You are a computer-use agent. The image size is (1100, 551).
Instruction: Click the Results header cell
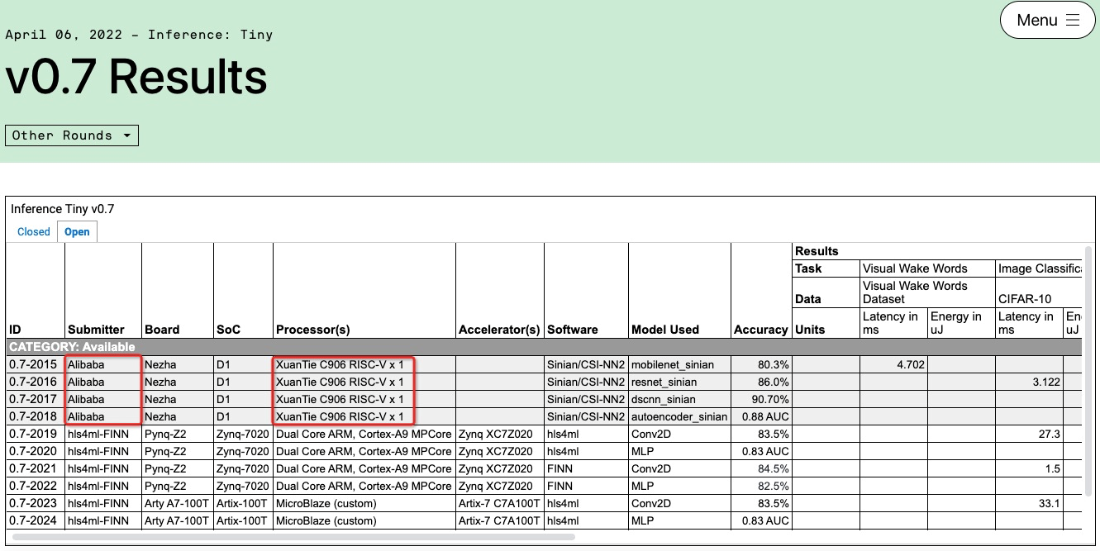pos(936,251)
